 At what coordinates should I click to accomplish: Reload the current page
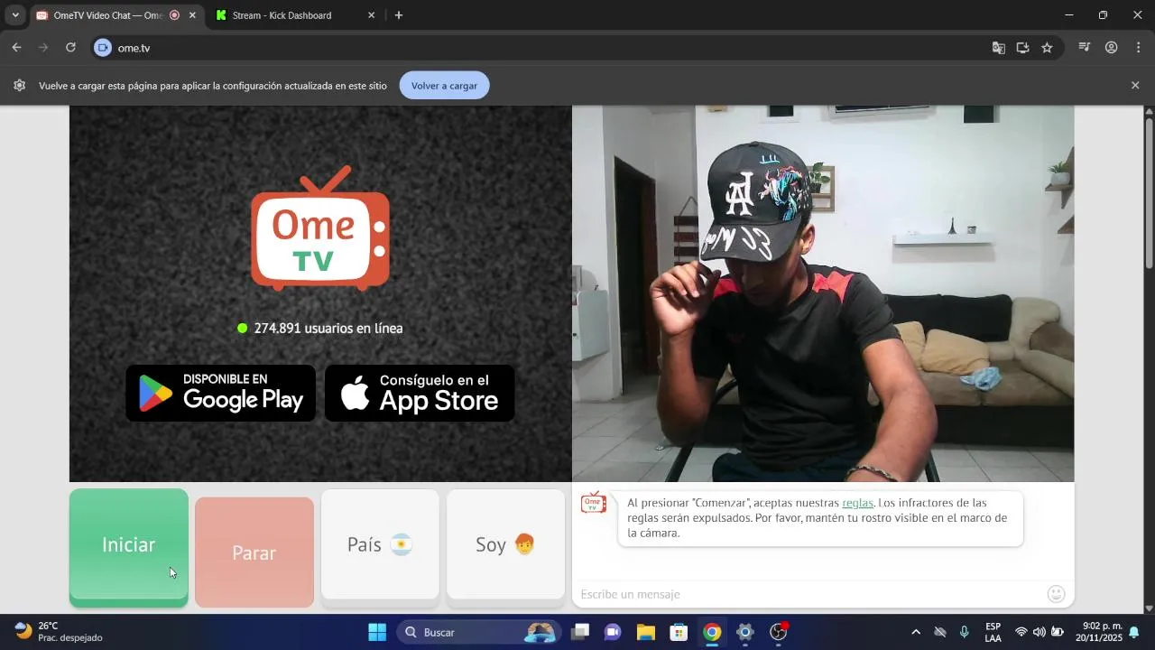click(70, 48)
